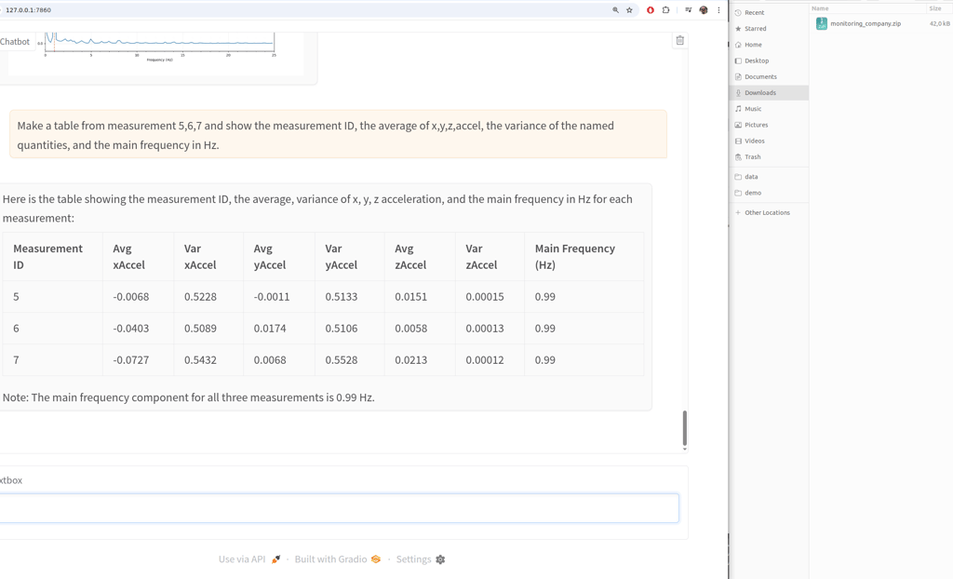This screenshot has width=953, height=579.
Task: Sort files by the Name column header
Action: [x=820, y=8]
